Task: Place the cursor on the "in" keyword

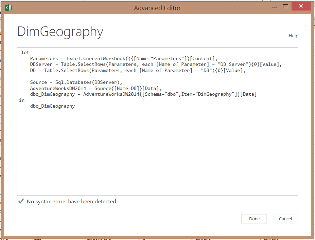Action: (x=22, y=100)
